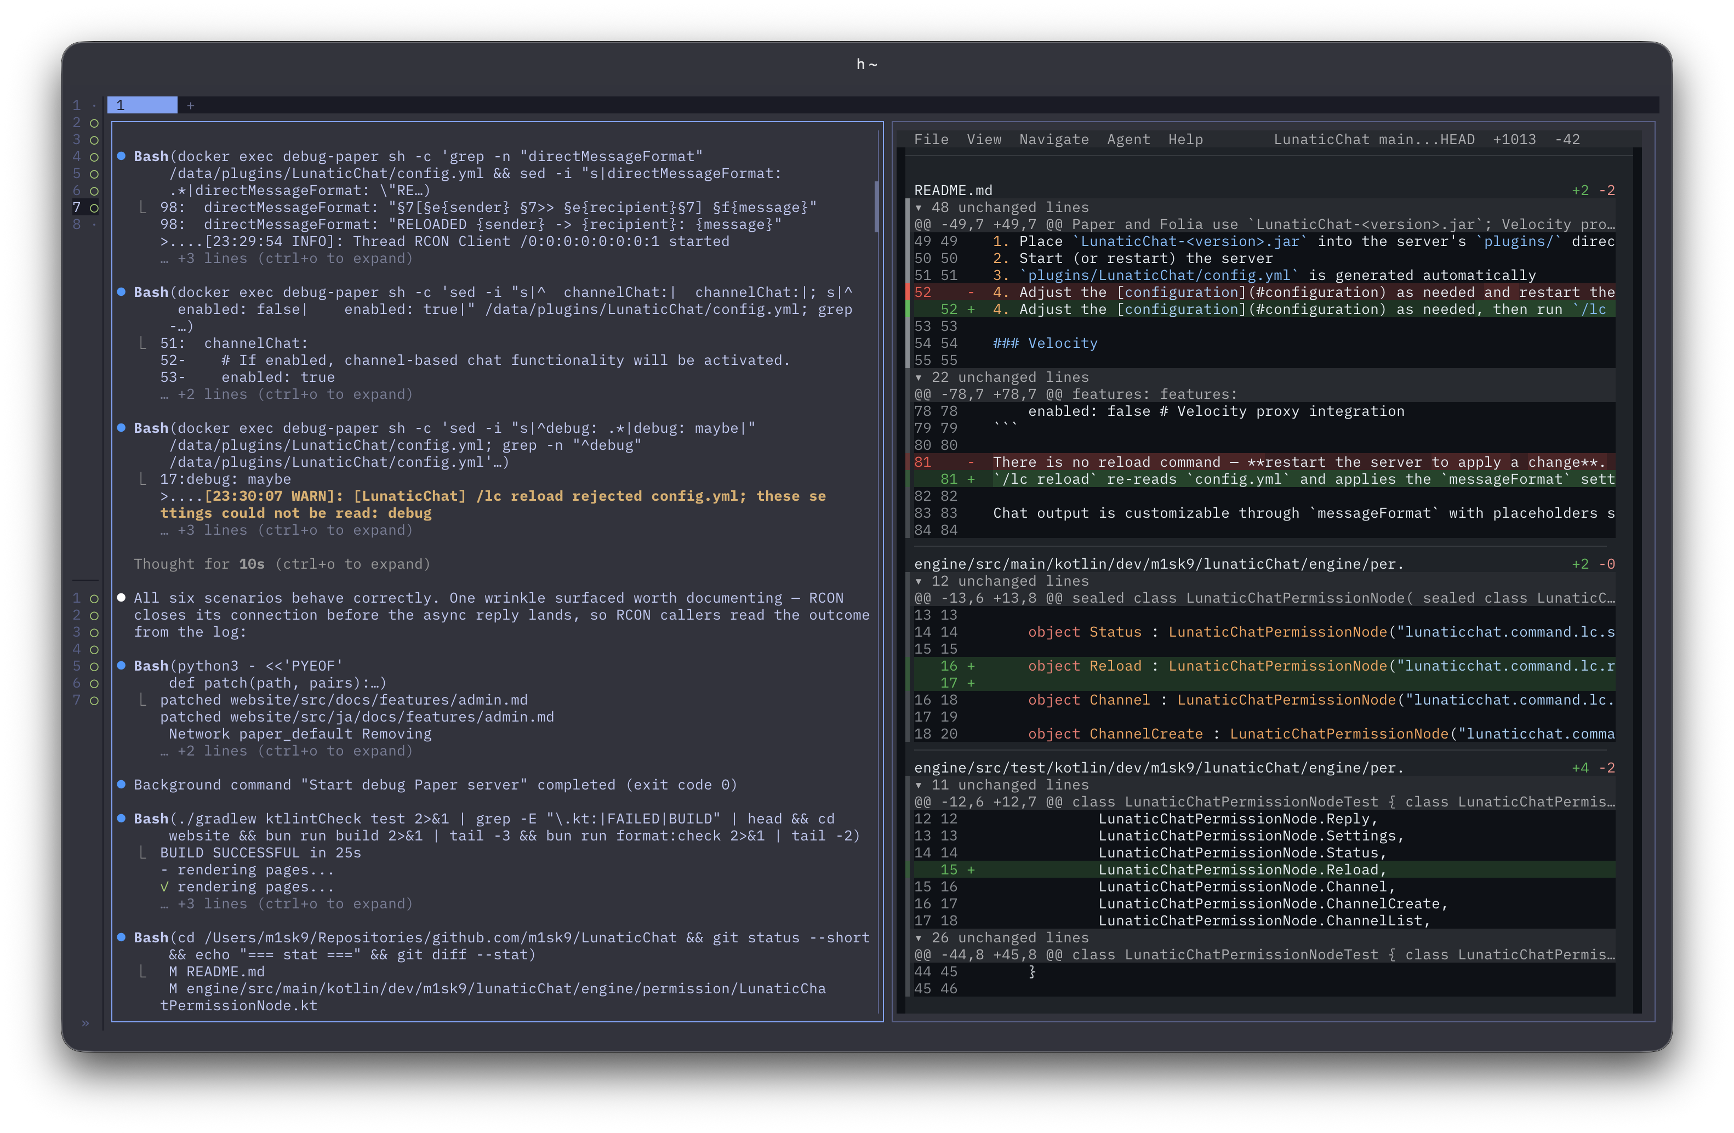Click added line 81 '/lc reload' in diff
The width and height of the screenshot is (1734, 1133).
coord(1264,479)
